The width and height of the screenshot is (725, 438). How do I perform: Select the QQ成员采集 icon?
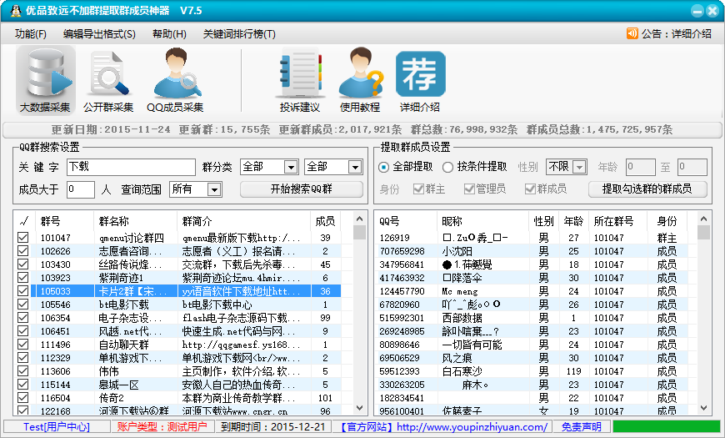[175, 75]
